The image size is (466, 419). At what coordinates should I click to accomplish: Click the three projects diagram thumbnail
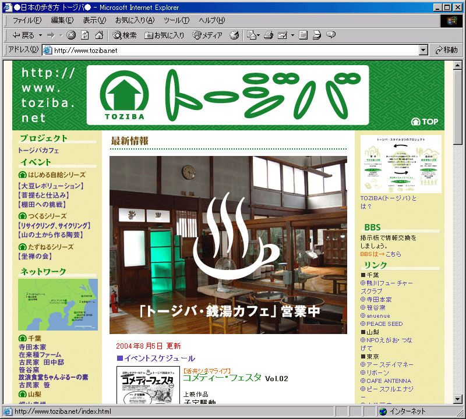401,164
